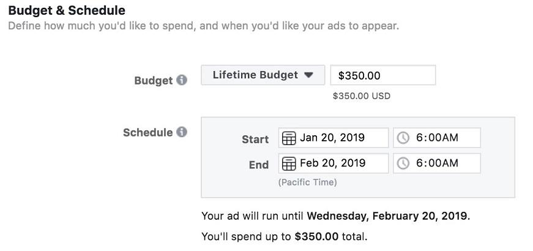Screen dimensions: 533x251
Task: Click the info icon next to Schedule
Action: (x=182, y=132)
